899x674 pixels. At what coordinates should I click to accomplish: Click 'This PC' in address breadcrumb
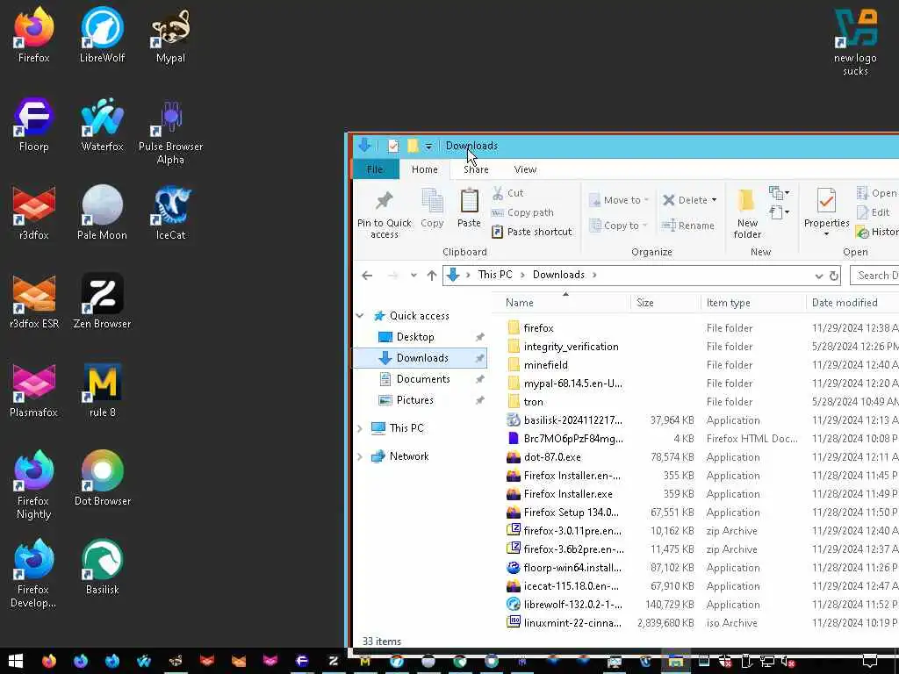[495, 275]
